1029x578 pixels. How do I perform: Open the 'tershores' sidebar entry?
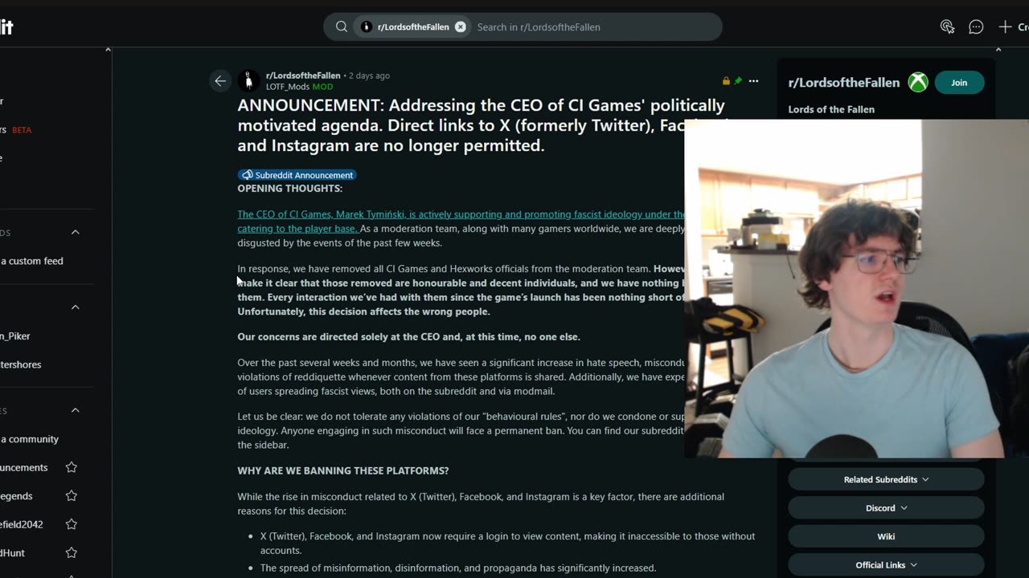click(x=21, y=364)
